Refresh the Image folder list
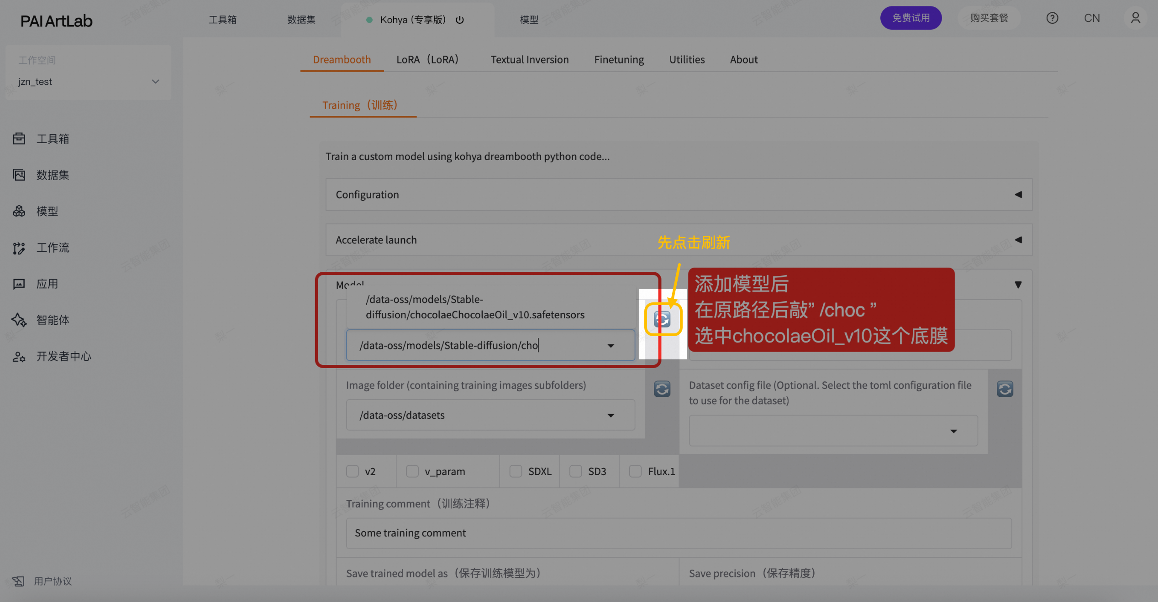Viewport: 1158px width, 602px height. coord(662,389)
